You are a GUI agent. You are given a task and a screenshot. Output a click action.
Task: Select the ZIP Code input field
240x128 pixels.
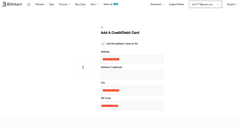[132, 106]
